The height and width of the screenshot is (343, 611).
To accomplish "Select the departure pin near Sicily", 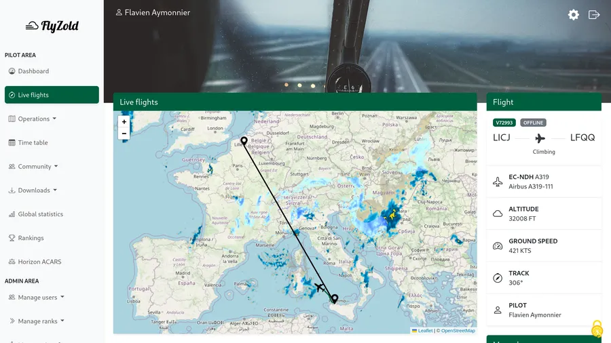I will pyautogui.click(x=335, y=299).
